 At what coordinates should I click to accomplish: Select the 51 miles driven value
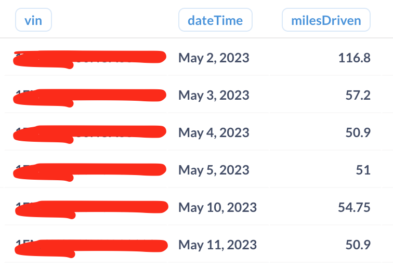click(x=363, y=170)
